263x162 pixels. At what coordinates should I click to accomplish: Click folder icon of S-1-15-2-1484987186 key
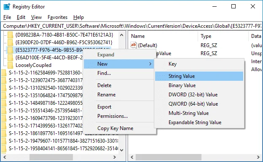click(4, 103)
